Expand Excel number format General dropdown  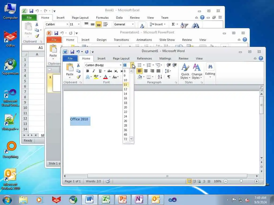pyautogui.click(x=133, y=24)
